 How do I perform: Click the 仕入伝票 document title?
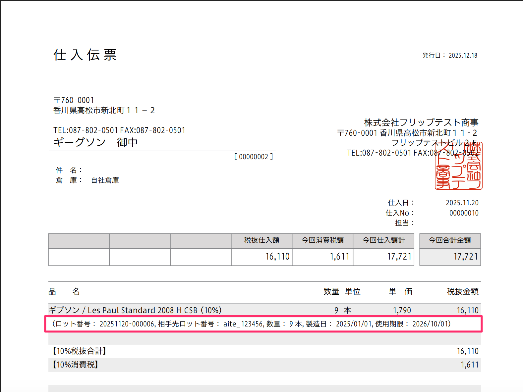coord(85,55)
